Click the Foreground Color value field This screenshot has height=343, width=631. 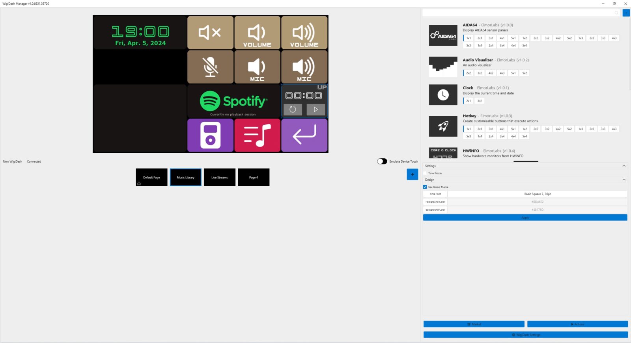537,202
